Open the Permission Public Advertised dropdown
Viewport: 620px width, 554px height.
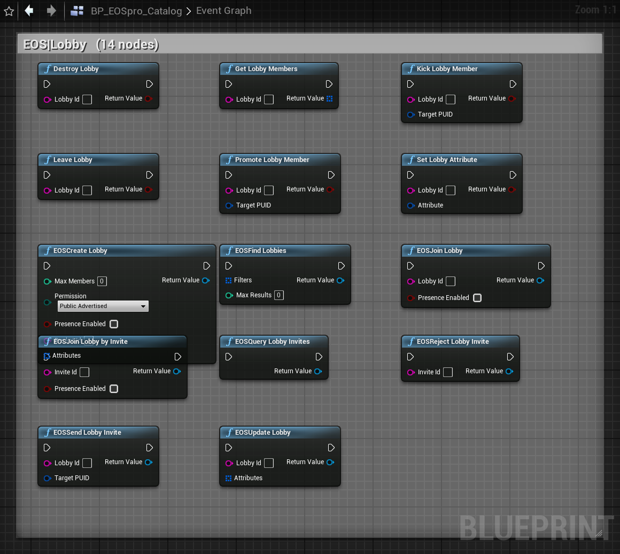[103, 306]
